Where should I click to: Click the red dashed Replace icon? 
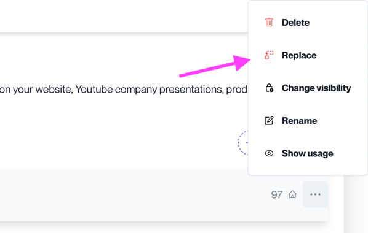click(269, 55)
